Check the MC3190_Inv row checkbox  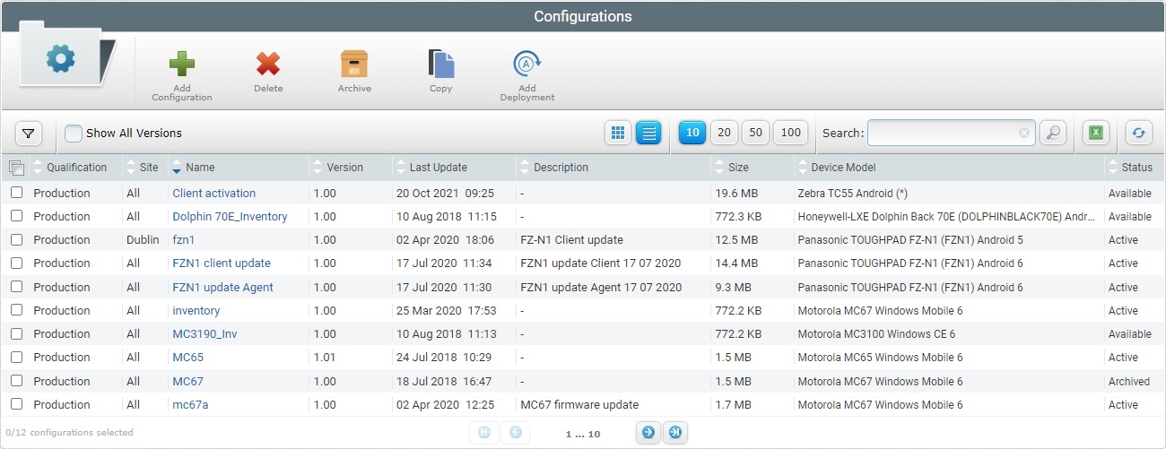[x=16, y=333]
